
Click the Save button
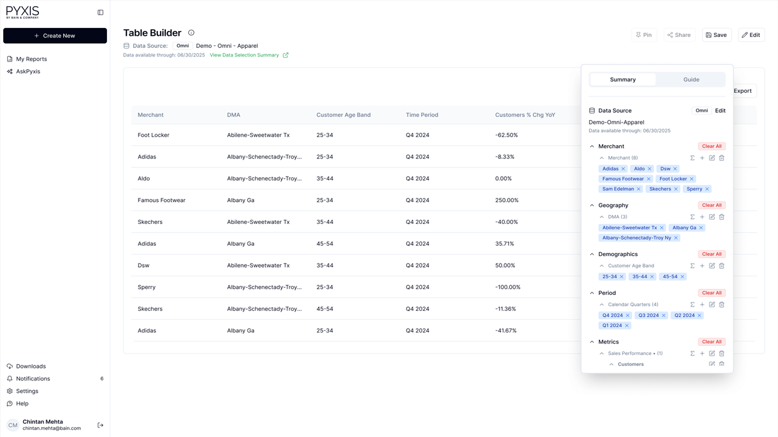717,35
